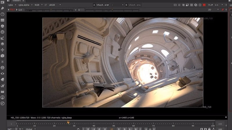
Task: Click the 3D cube icon in sidebar
Action: tap(3, 55)
